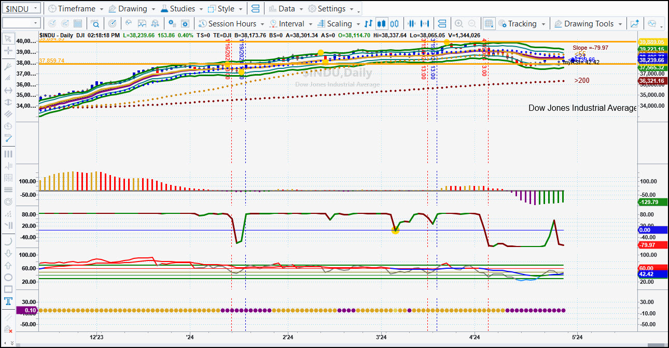The image size is (669, 348).
Task: Toggle the filled candlestick chart style
Action: 382,23
